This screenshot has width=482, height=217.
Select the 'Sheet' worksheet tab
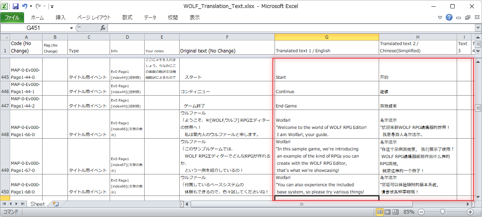(37, 204)
